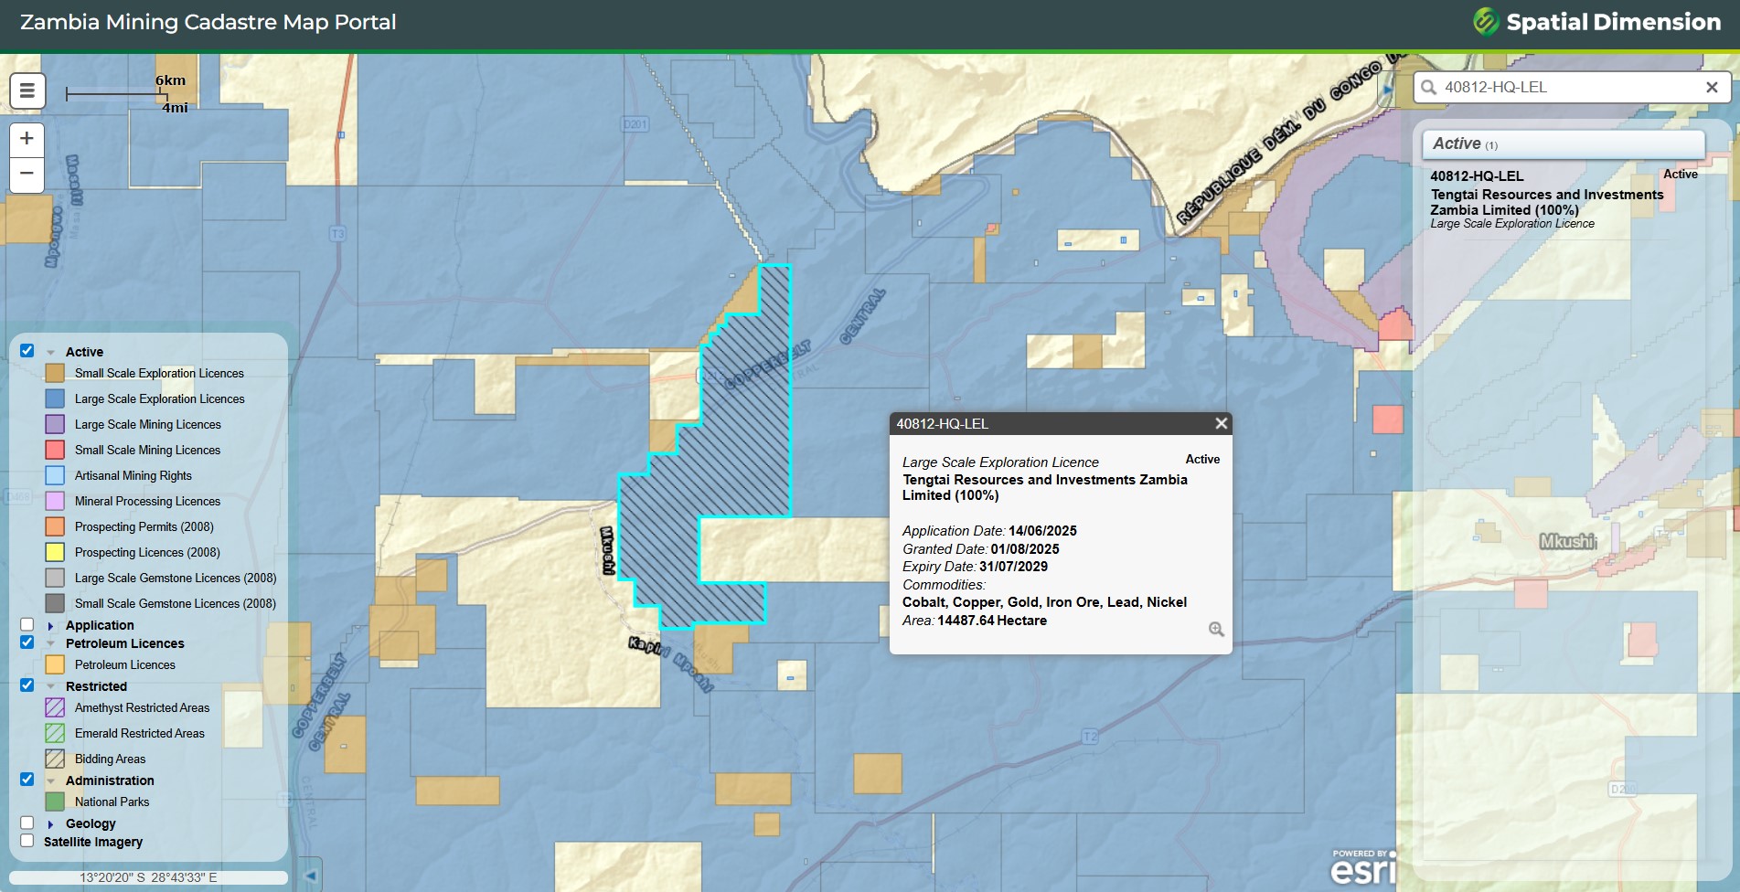Open the hamburger menu button
The height and width of the screenshot is (892, 1740).
point(27,90)
